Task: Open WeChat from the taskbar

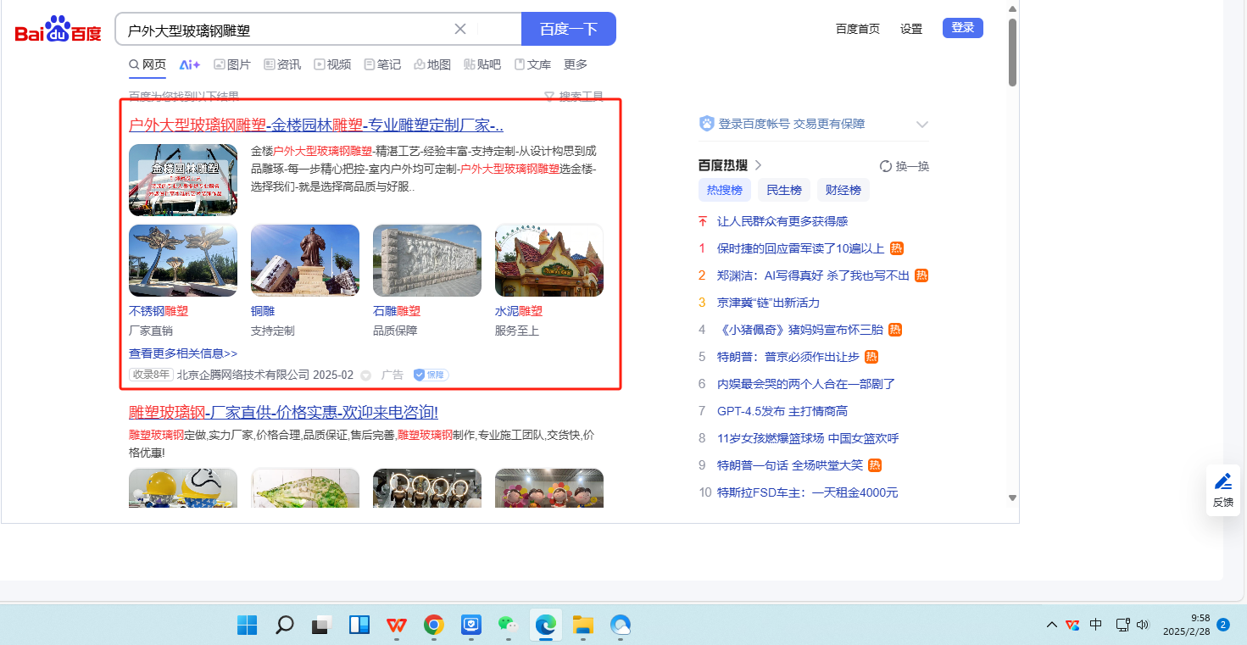Action: point(508,626)
